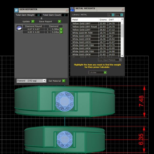The width and height of the screenshot is (154, 154).
Task: Select Yellow Gold:22KY row
Action: [96, 30]
